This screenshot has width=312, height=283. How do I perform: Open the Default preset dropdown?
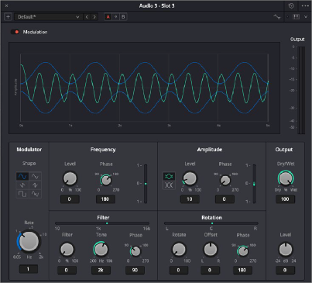click(48, 17)
